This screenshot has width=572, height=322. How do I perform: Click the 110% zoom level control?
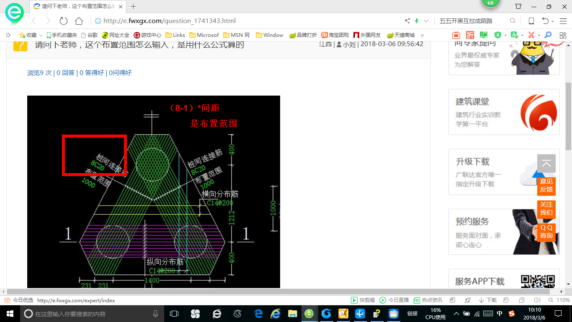559,300
